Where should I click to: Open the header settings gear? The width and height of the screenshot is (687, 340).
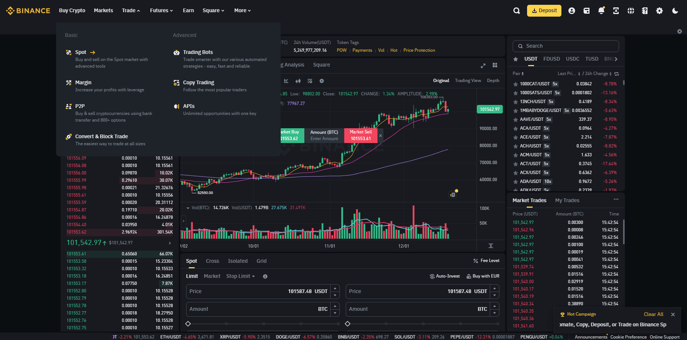[659, 11]
